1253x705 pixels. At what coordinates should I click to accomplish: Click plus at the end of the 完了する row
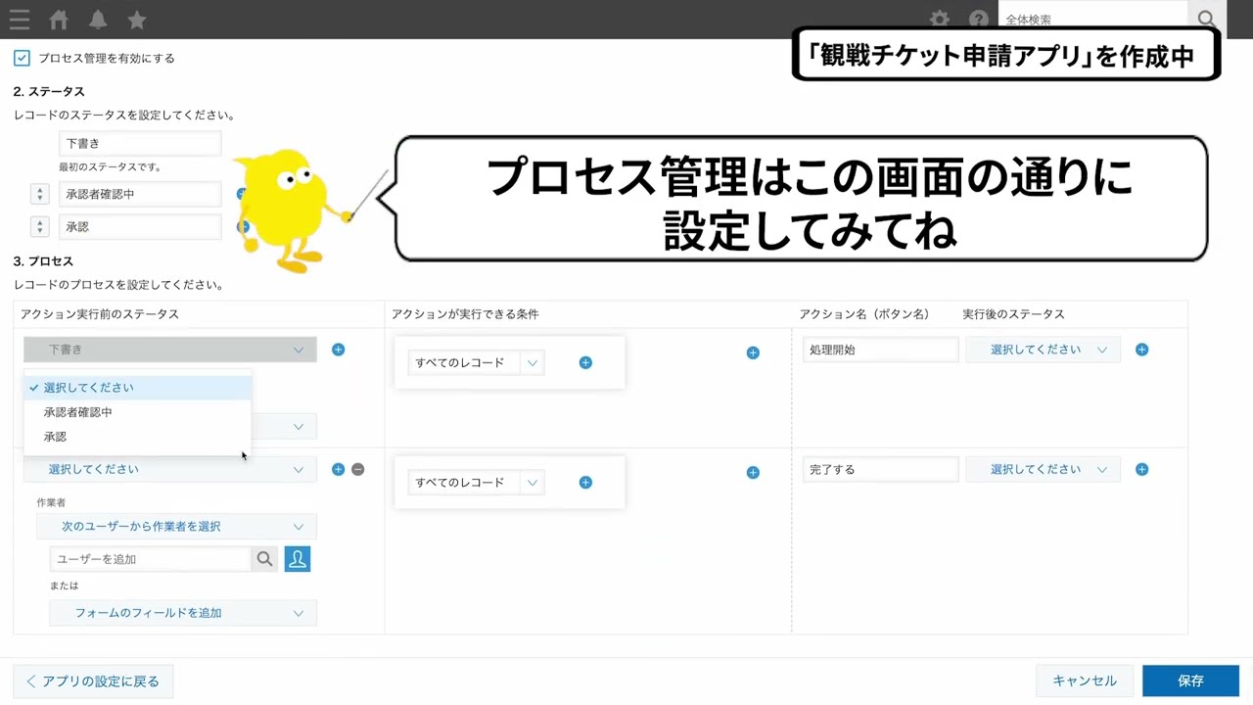pyautogui.click(x=1141, y=469)
